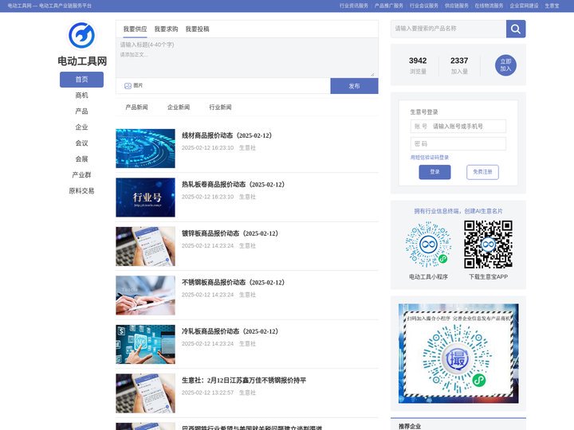Switch to the 我要供应 tab
Viewport: 574px width, 430px height.
135,29
